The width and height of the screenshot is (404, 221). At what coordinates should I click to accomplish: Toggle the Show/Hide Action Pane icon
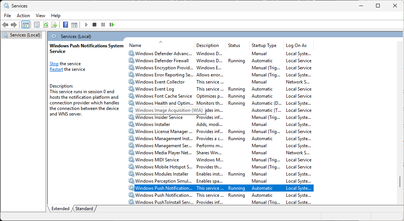tap(74, 25)
